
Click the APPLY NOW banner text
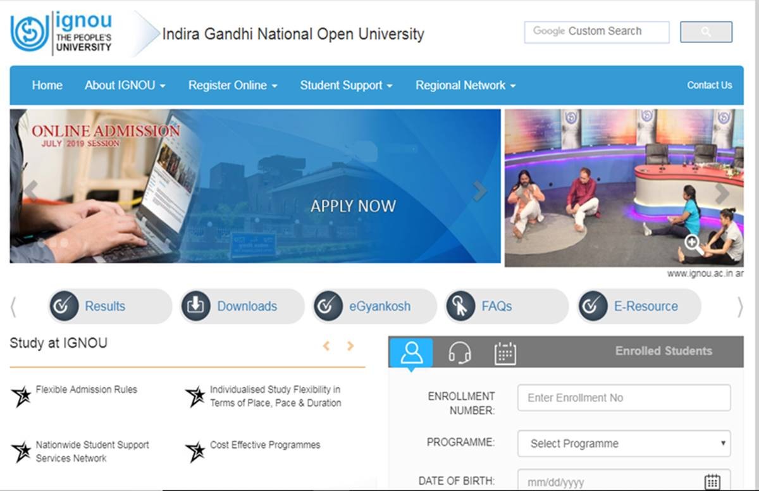point(353,206)
